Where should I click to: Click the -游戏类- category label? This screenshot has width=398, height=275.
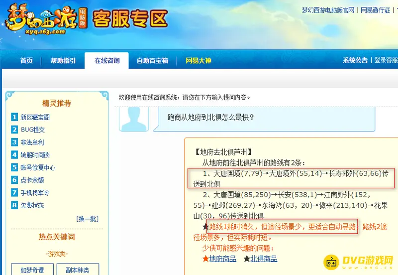pos(57,254)
